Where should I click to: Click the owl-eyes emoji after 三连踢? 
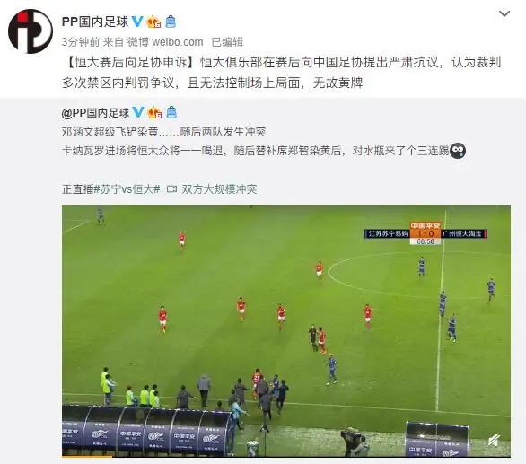click(x=457, y=151)
